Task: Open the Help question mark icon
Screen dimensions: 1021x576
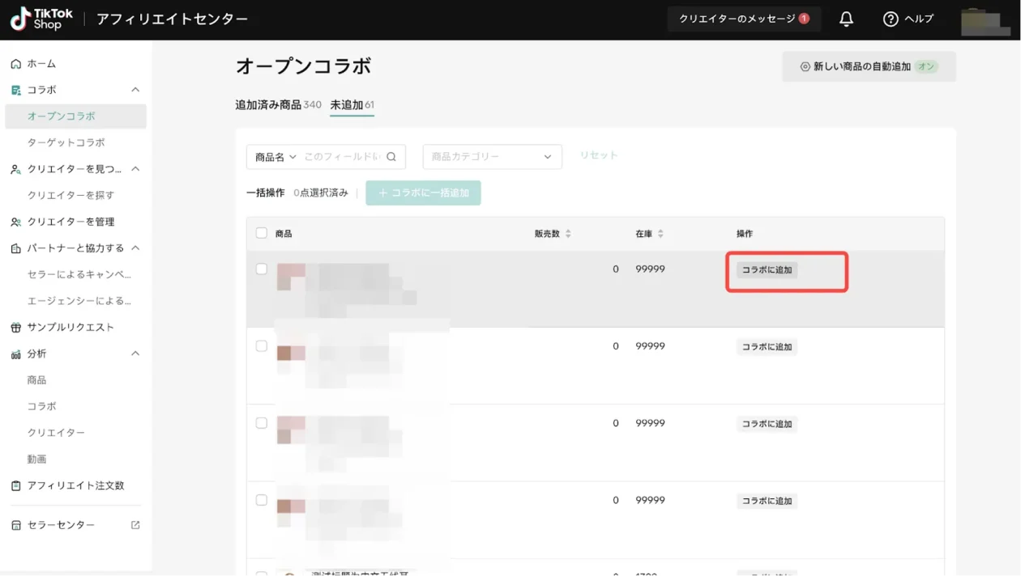Action: pyautogui.click(x=891, y=19)
